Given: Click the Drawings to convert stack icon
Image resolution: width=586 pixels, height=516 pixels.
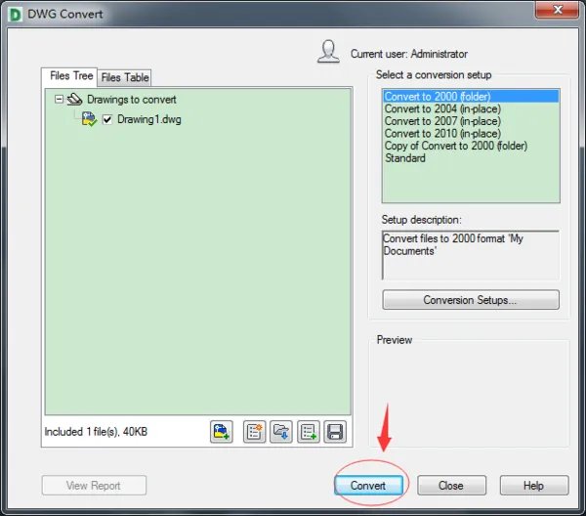Looking at the screenshot, I should click(74, 100).
